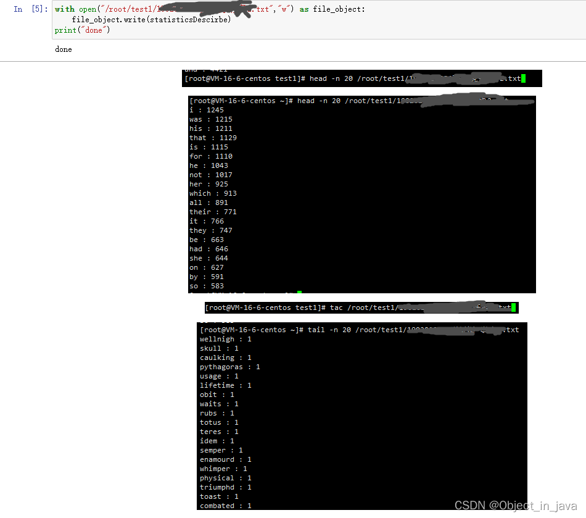
Task: Click the 'for : 1110' line
Action: tap(211, 156)
